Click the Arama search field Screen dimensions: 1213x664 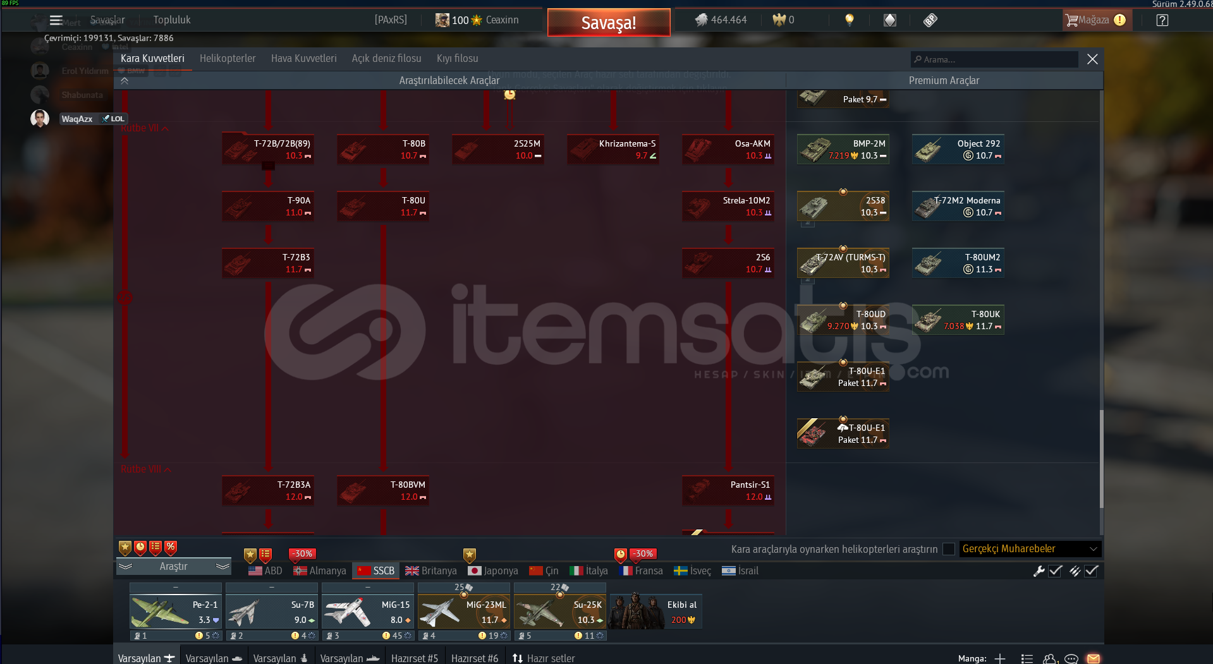tap(995, 59)
